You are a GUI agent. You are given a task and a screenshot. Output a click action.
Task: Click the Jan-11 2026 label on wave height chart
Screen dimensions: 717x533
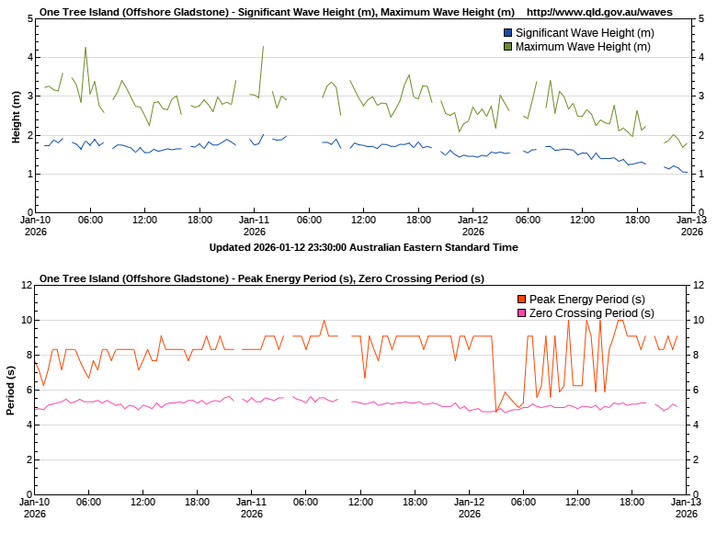click(x=254, y=226)
